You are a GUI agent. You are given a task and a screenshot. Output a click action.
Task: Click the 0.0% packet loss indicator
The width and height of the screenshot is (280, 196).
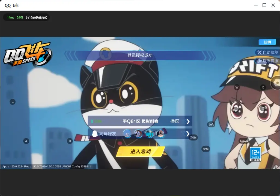(x=20, y=17)
